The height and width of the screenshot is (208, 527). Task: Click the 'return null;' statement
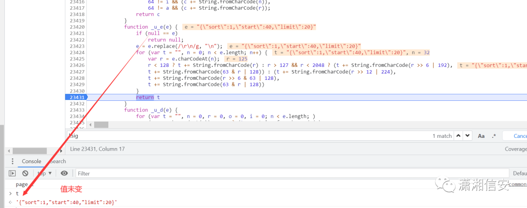(x=166, y=40)
